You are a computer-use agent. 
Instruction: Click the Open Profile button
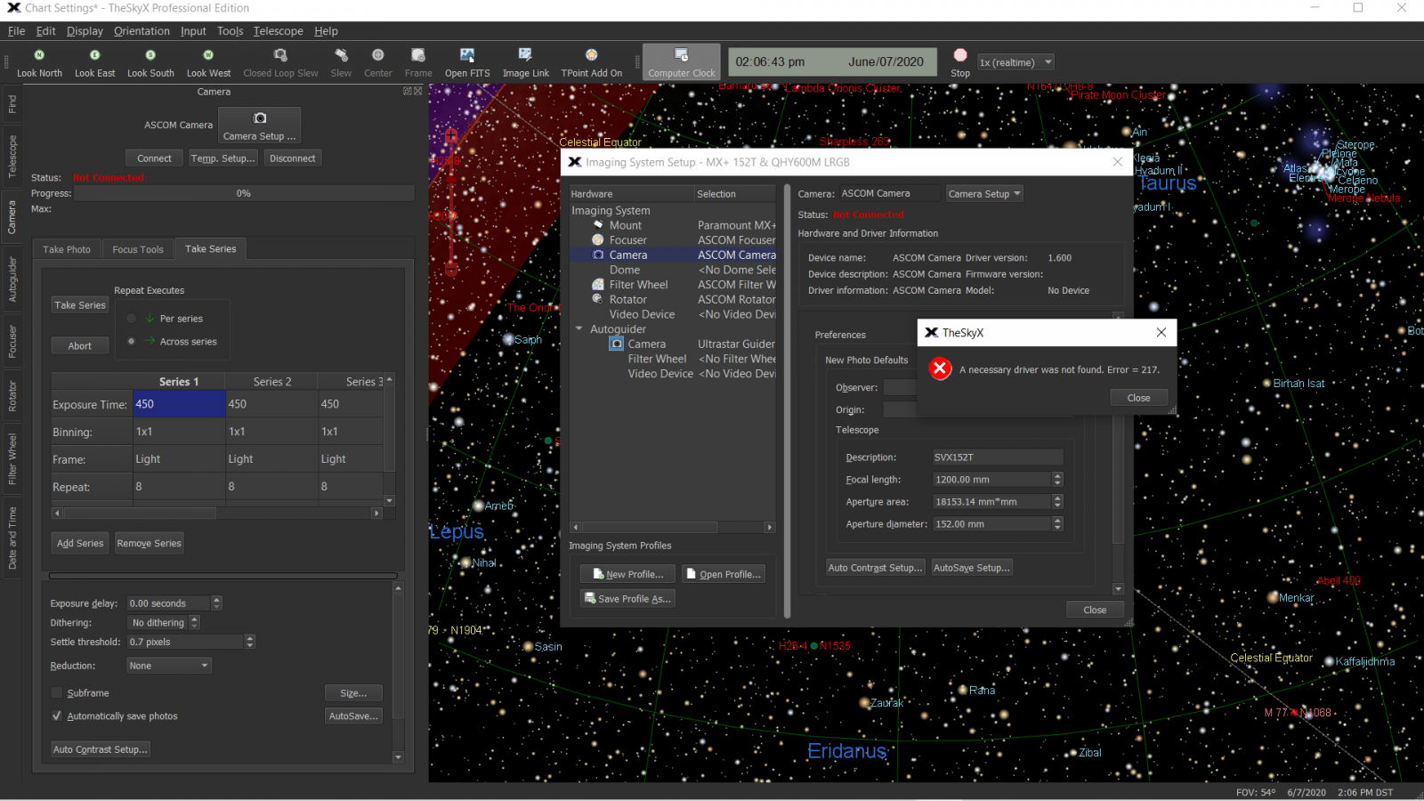click(x=724, y=574)
